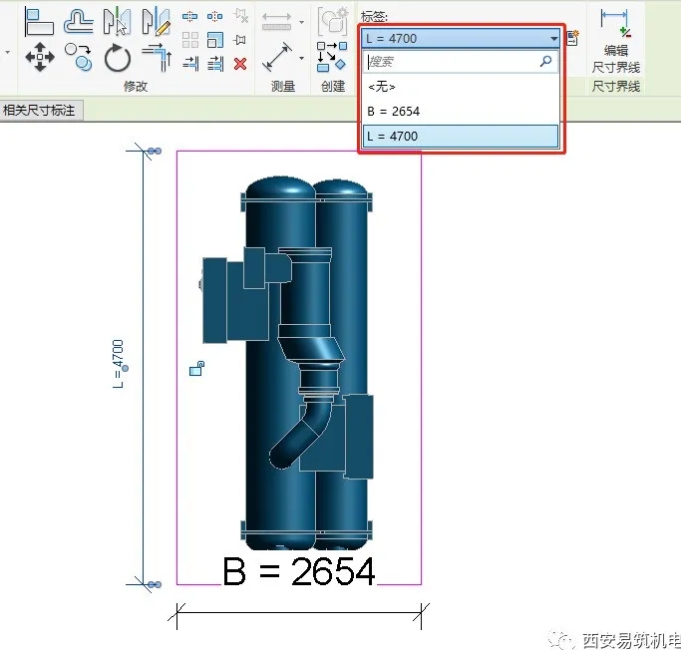Select the Offset tool
681x650 pixels.
point(78,21)
